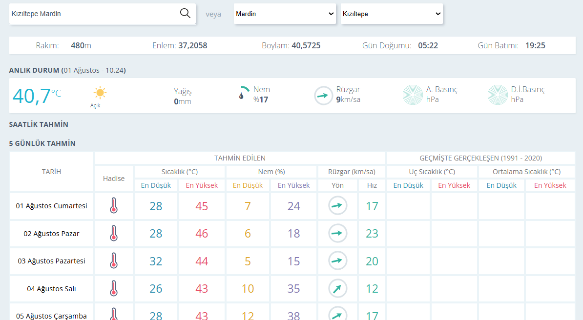This screenshot has width=583, height=320.
Task: Click high temperature 45 for 01 Ağustos
Action: tap(202, 206)
